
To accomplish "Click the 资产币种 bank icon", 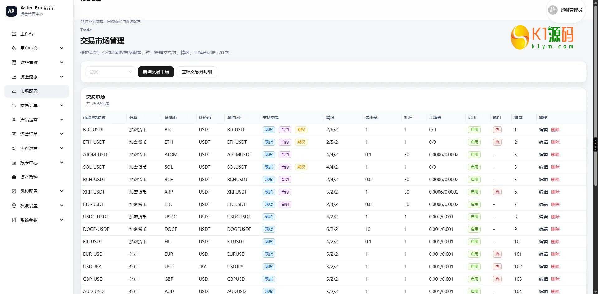I will pos(14,177).
